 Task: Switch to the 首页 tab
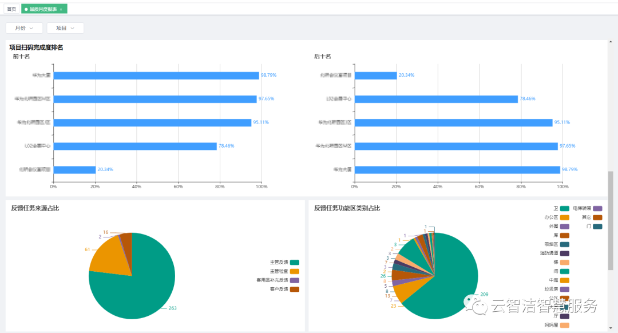point(11,9)
